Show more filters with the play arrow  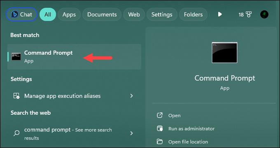click(x=220, y=14)
